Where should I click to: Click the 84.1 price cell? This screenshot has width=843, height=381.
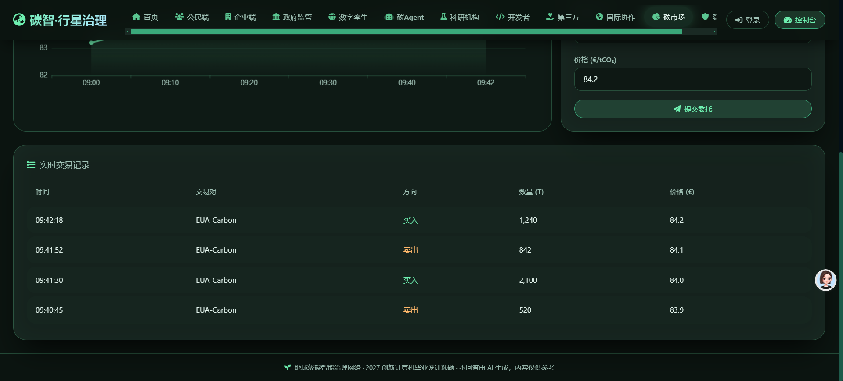click(677, 250)
